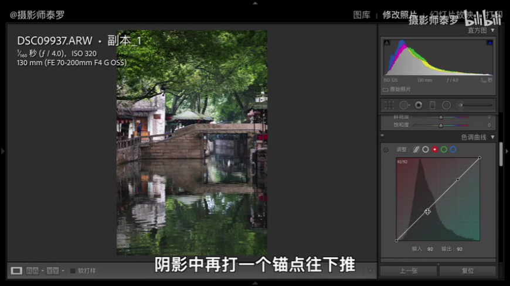Select the Y|Y before/after view button
Image resolution: width=510 pixels, height=286 pixels.
53,271
